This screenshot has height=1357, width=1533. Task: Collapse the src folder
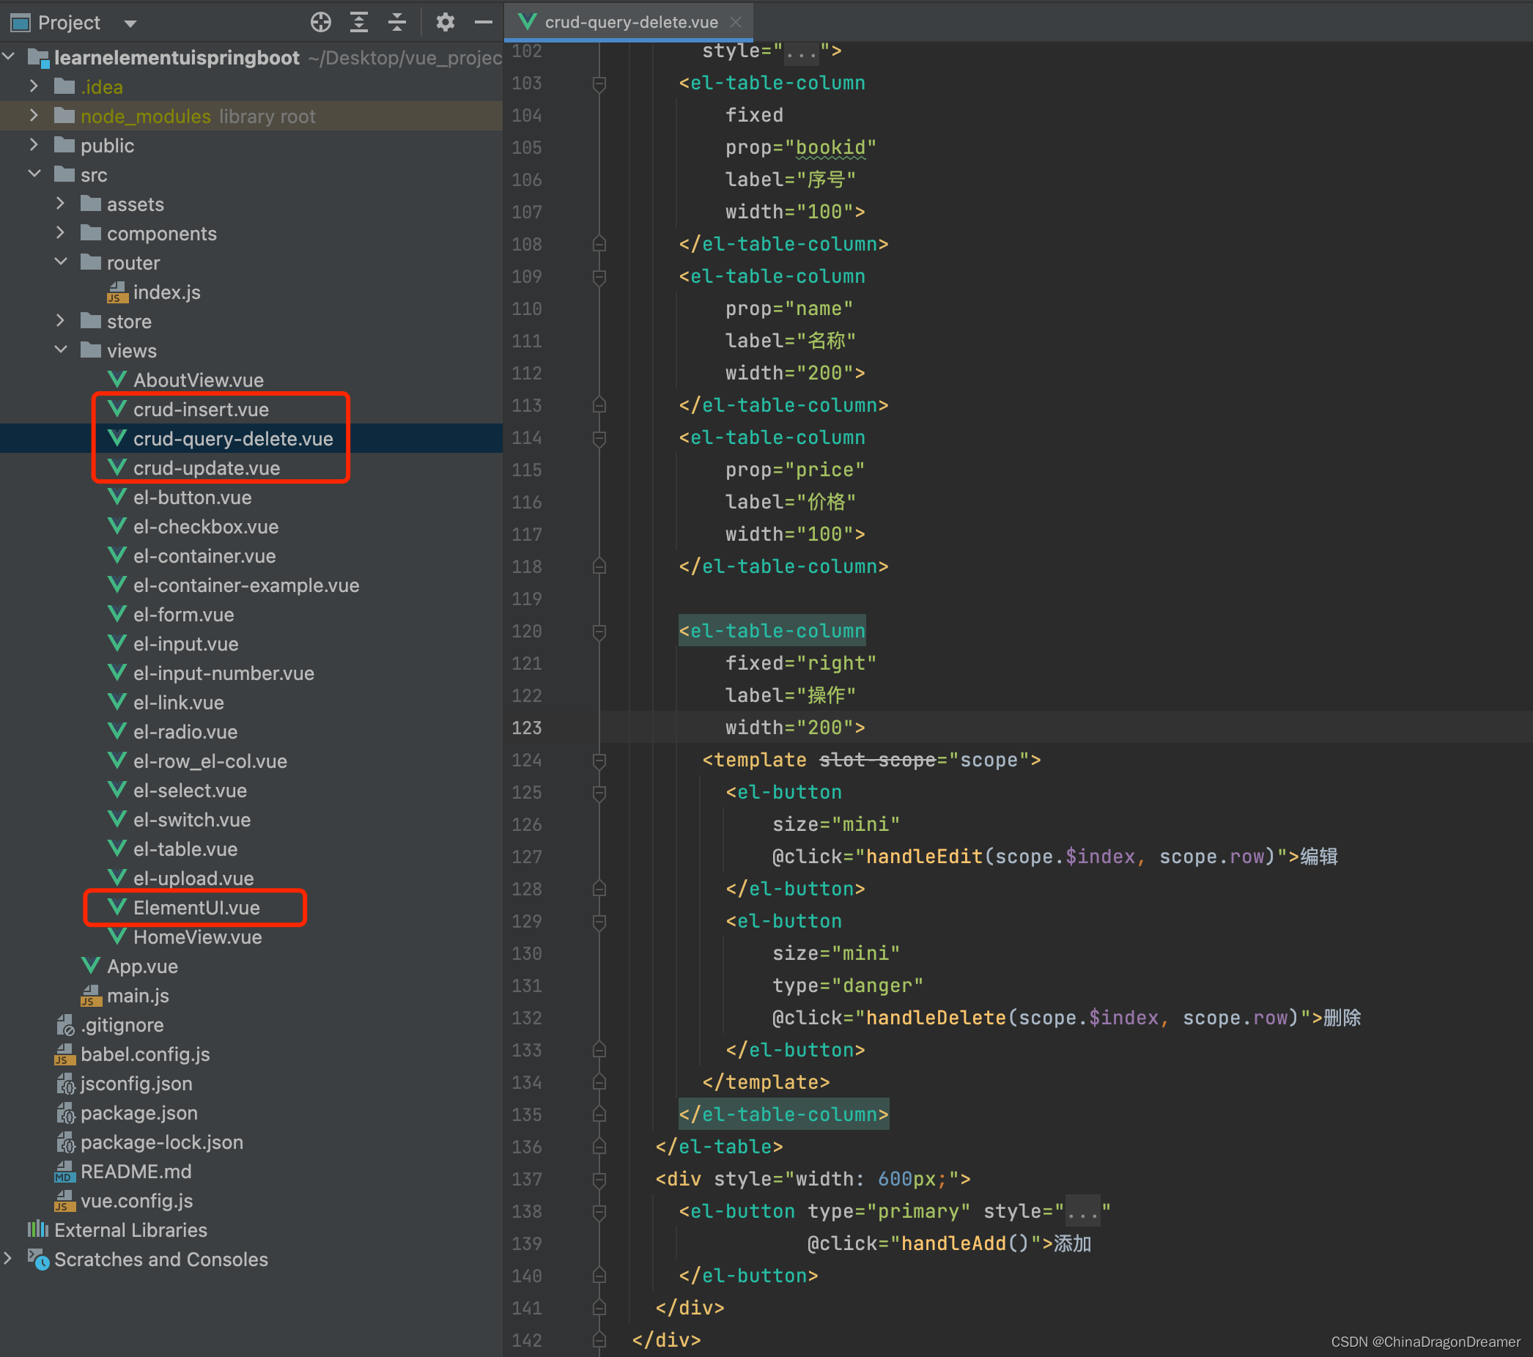(x=34, y=174)
